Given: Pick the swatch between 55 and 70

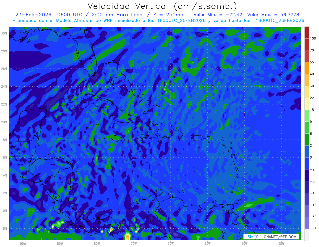Looking at the screenshot, I should [x=307, y=56].
